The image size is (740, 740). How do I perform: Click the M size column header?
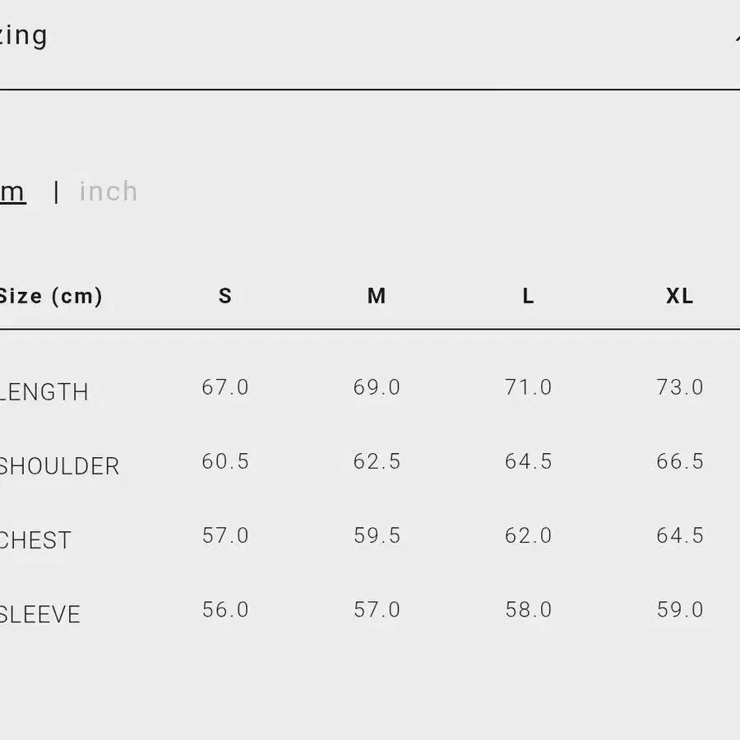coord(377,296)
